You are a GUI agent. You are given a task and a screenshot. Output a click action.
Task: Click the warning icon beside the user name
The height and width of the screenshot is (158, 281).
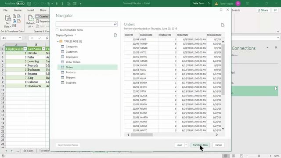coord(216,4)
